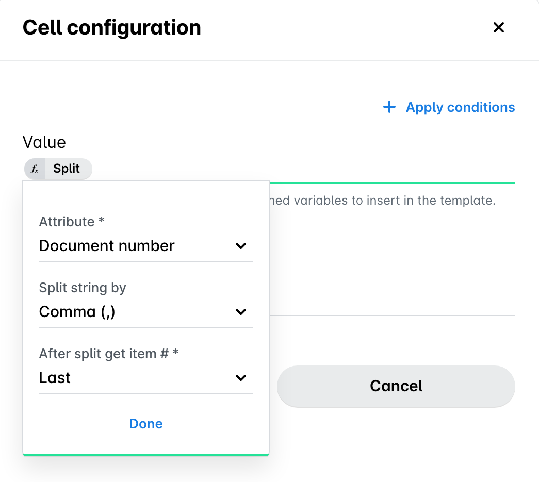Confirm the Split settings with Done
539x482 pixels.
pyautogui.click(x=146, y=424)
